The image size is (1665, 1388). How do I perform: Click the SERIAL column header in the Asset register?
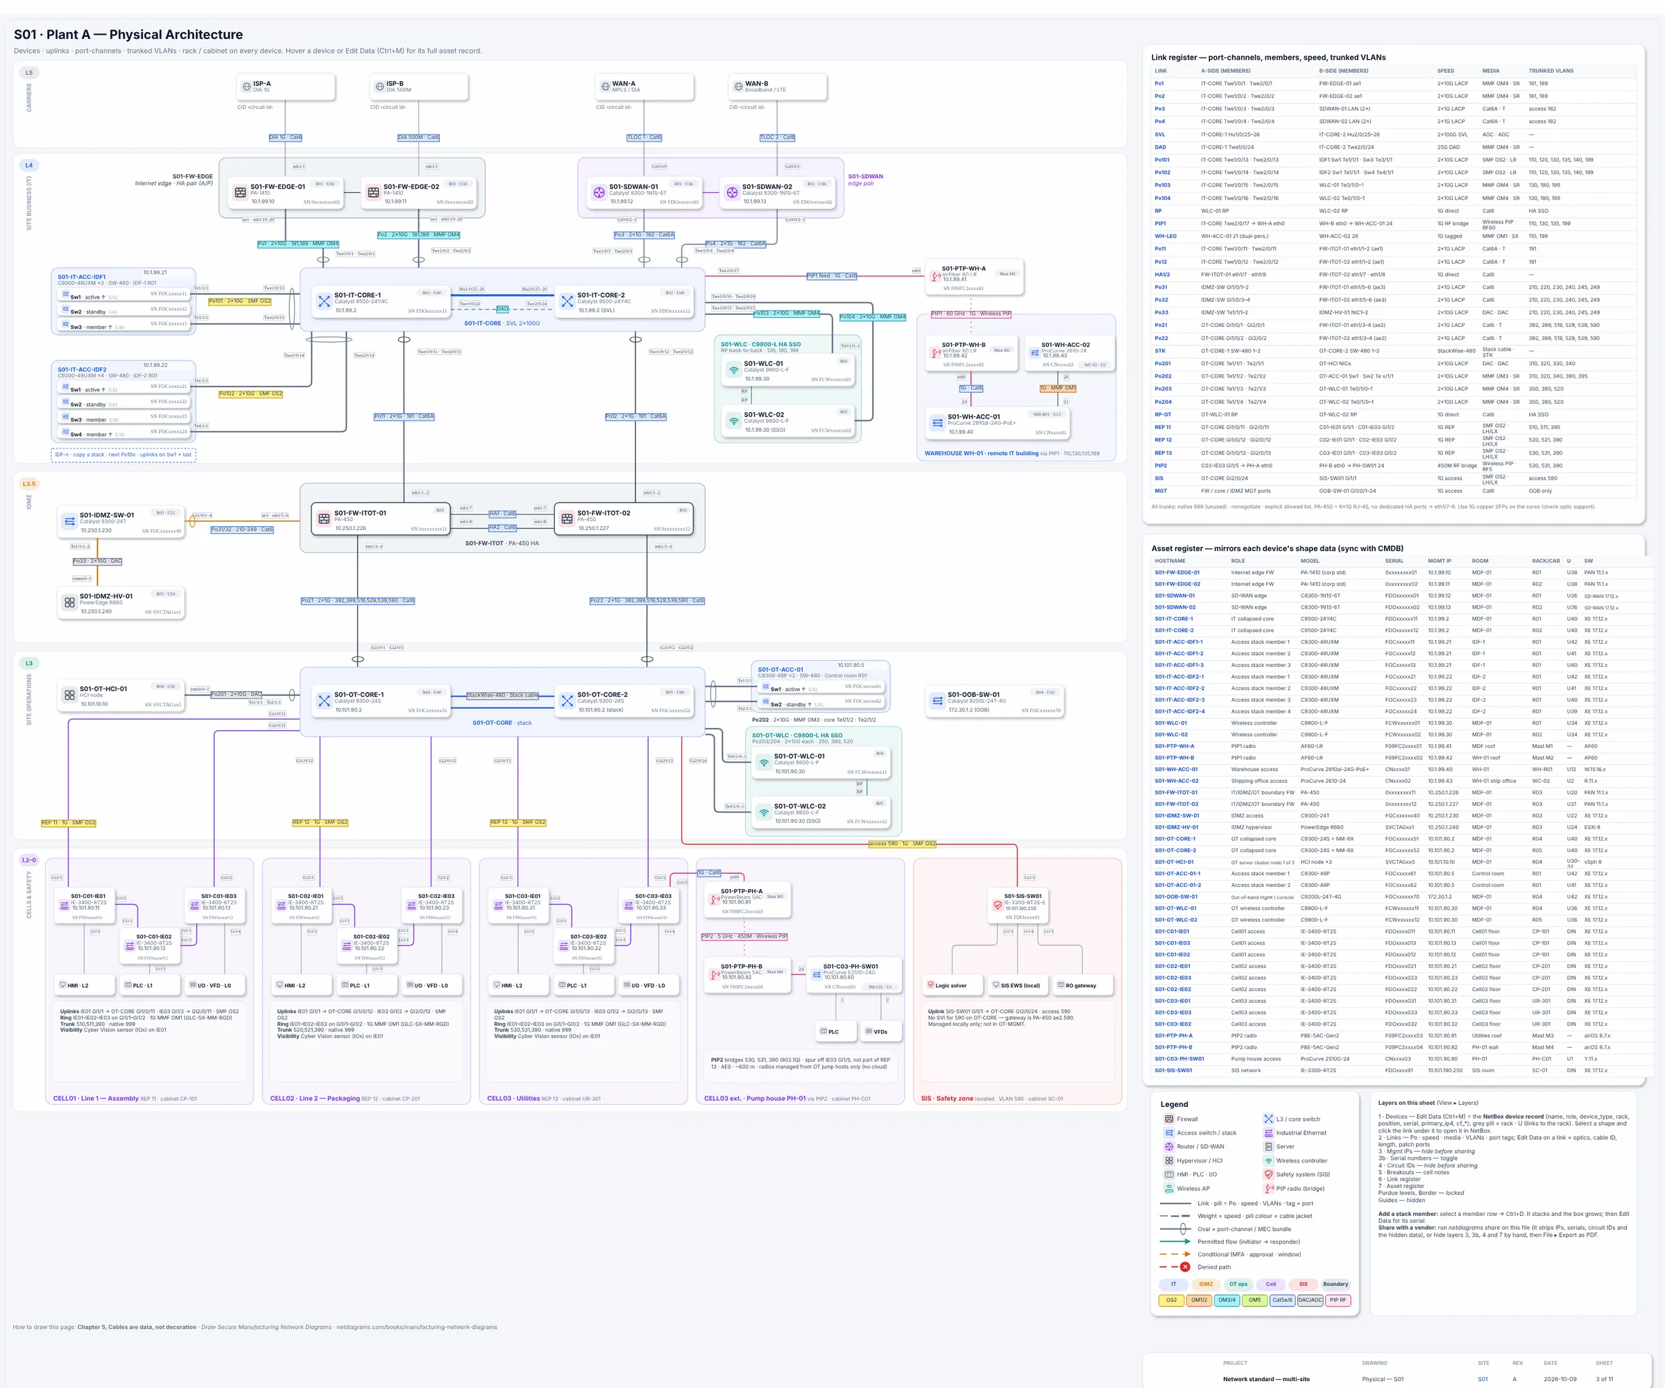[1394, 561]
